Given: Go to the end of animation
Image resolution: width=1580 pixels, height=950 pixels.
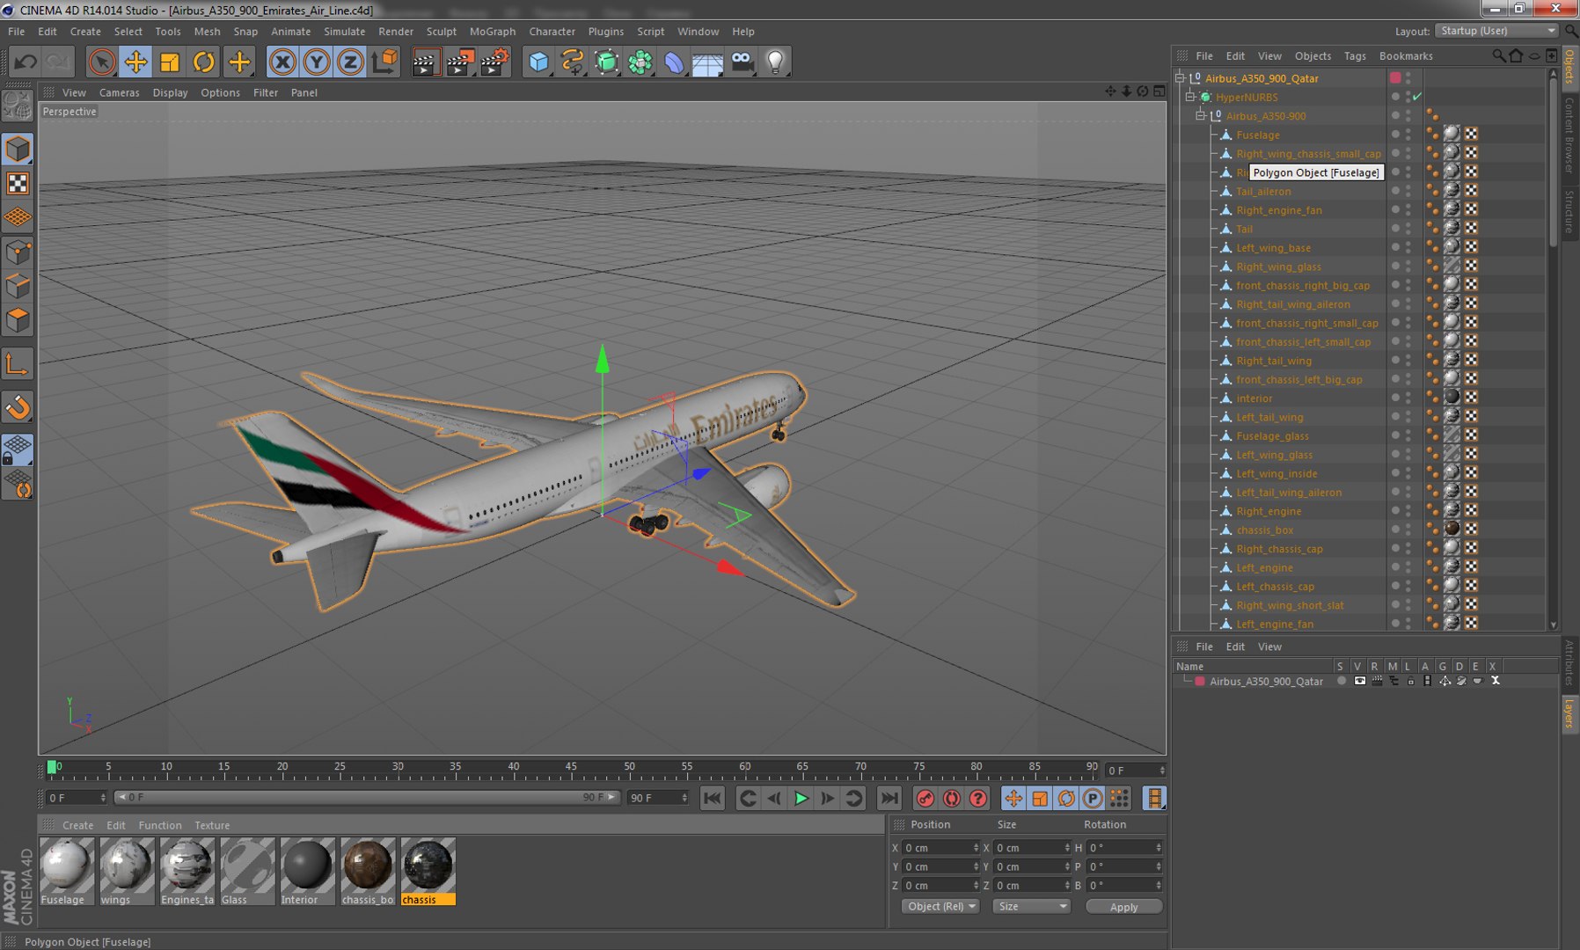Looking at the screenshot, I should pyautogui.click(x=889, y=799).
